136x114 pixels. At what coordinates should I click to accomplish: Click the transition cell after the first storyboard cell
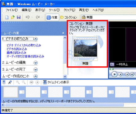[22, 92]
